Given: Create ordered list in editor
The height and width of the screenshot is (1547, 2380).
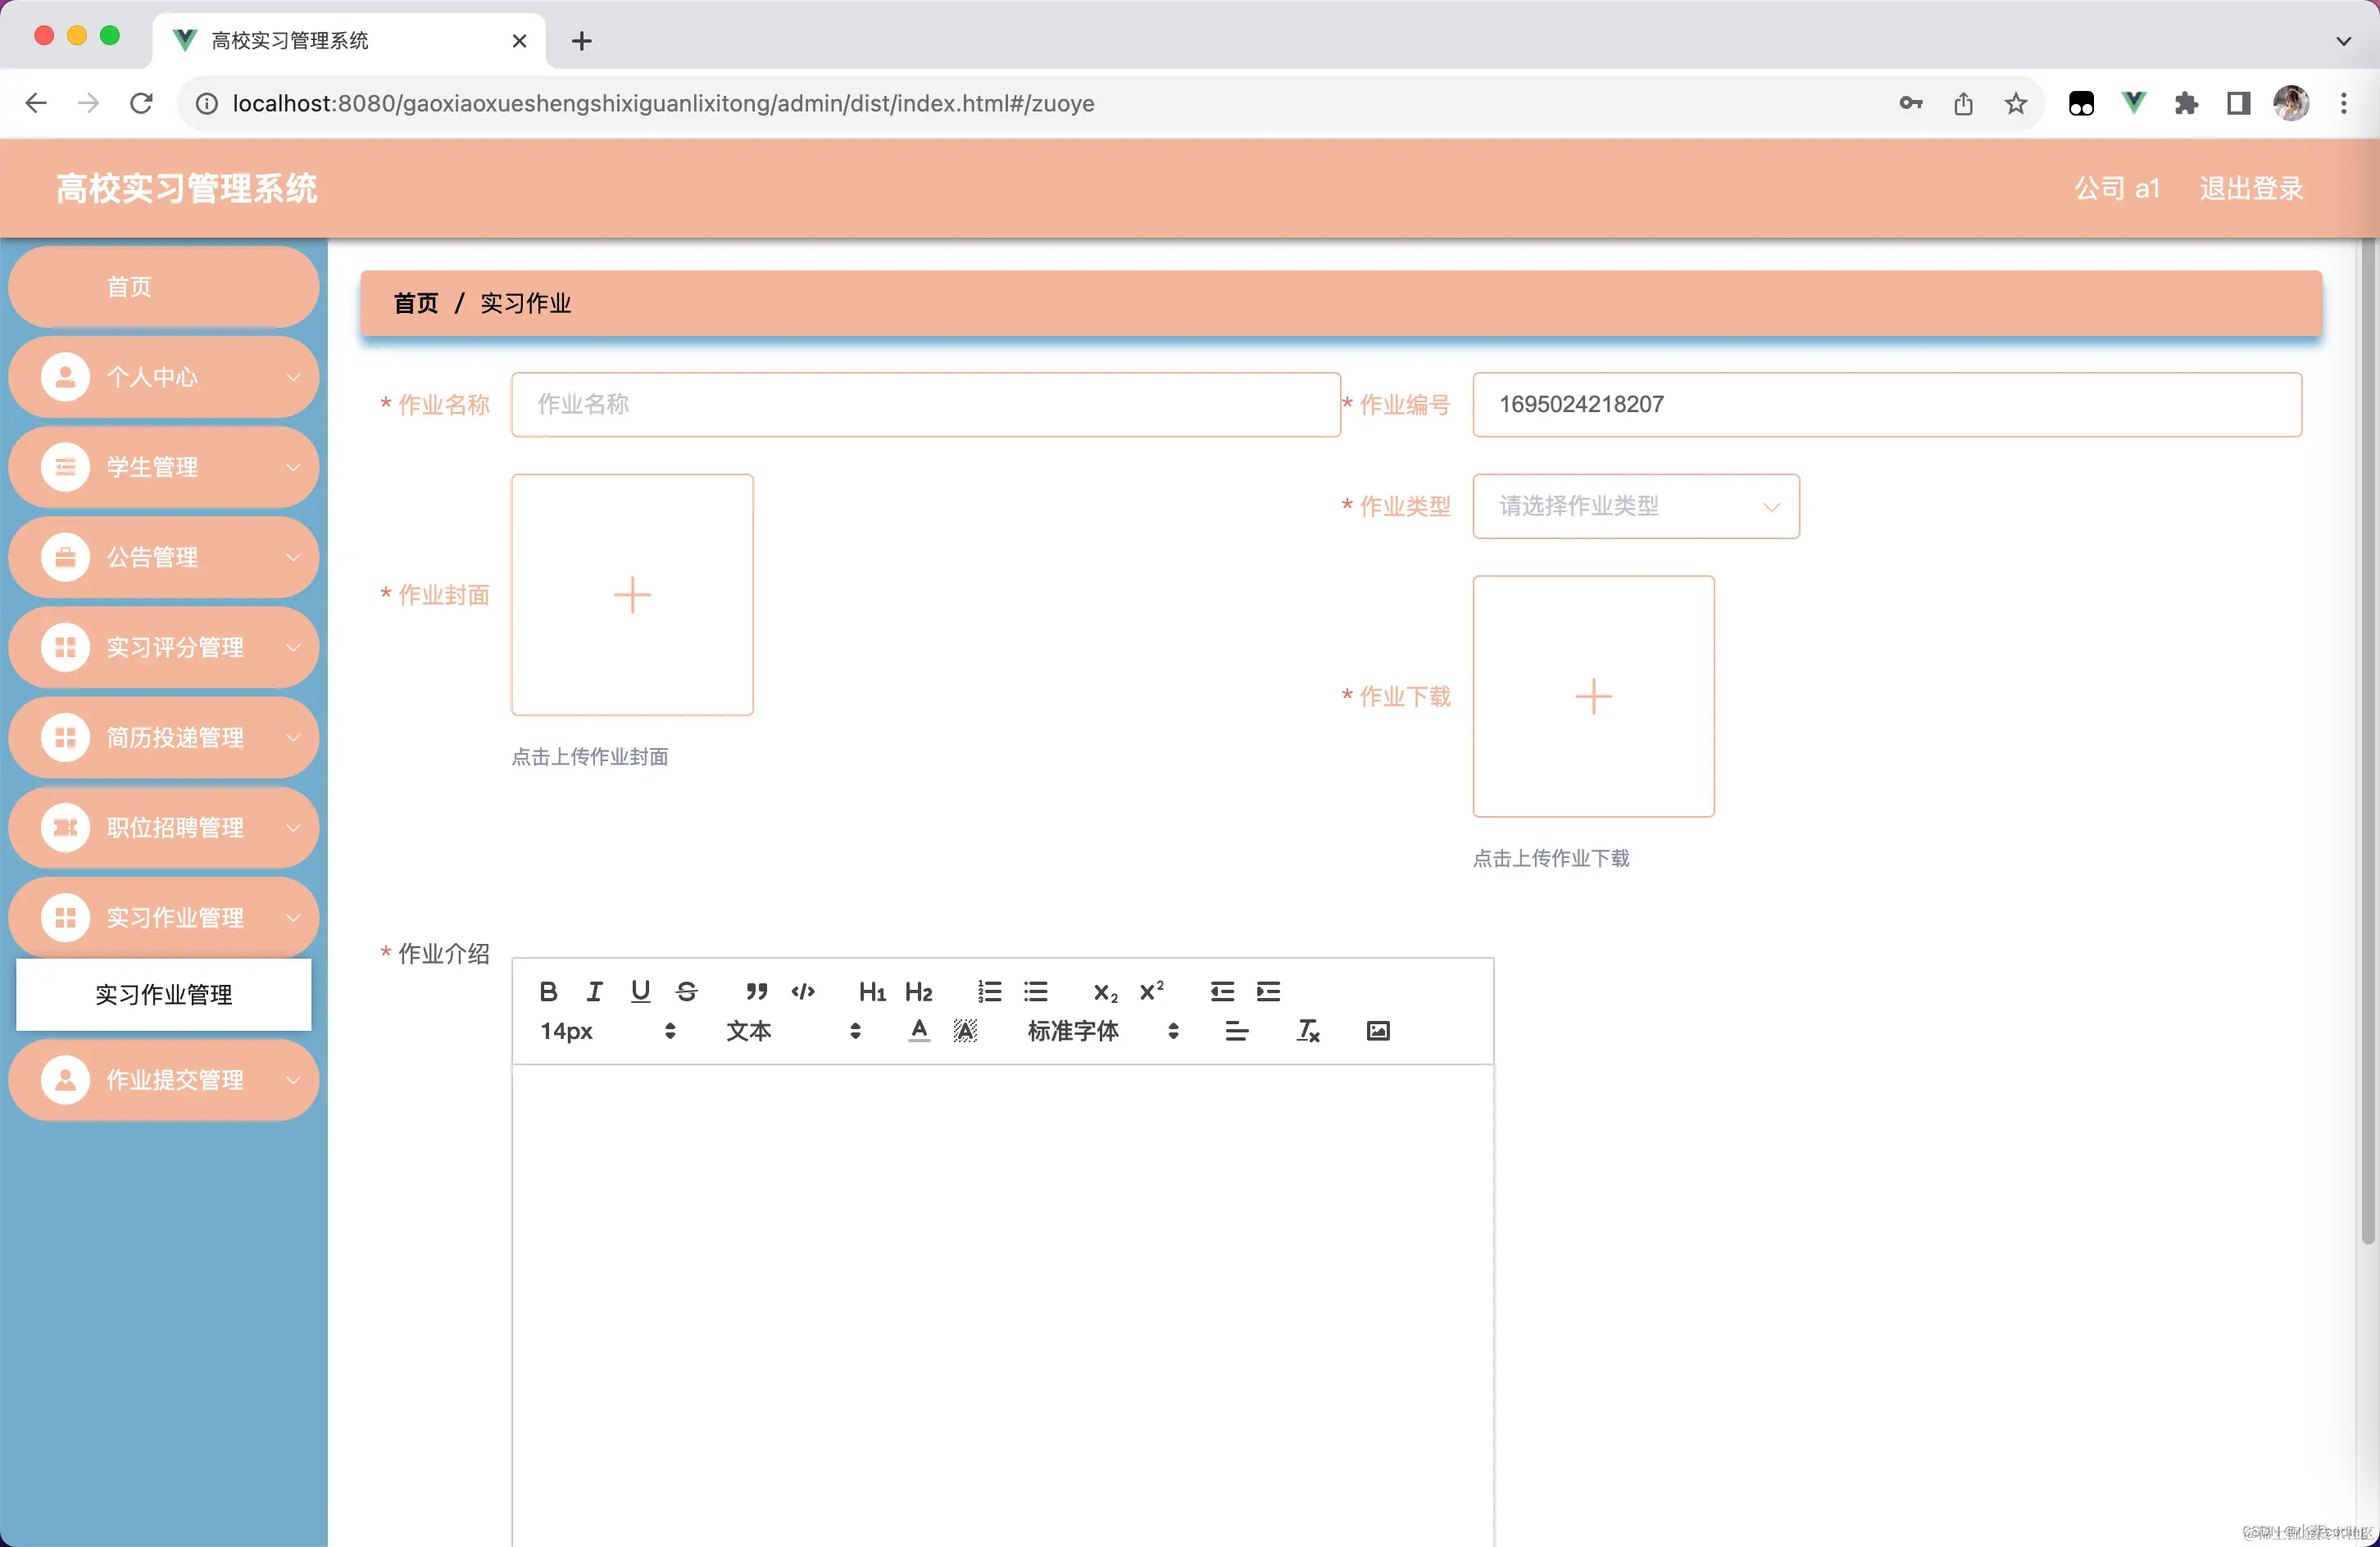Looking at the screenshot, I should (989, 991).
